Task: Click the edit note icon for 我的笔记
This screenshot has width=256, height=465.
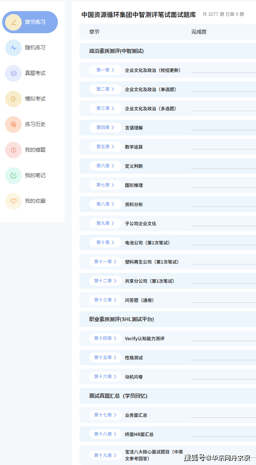Action: [14, 175]
